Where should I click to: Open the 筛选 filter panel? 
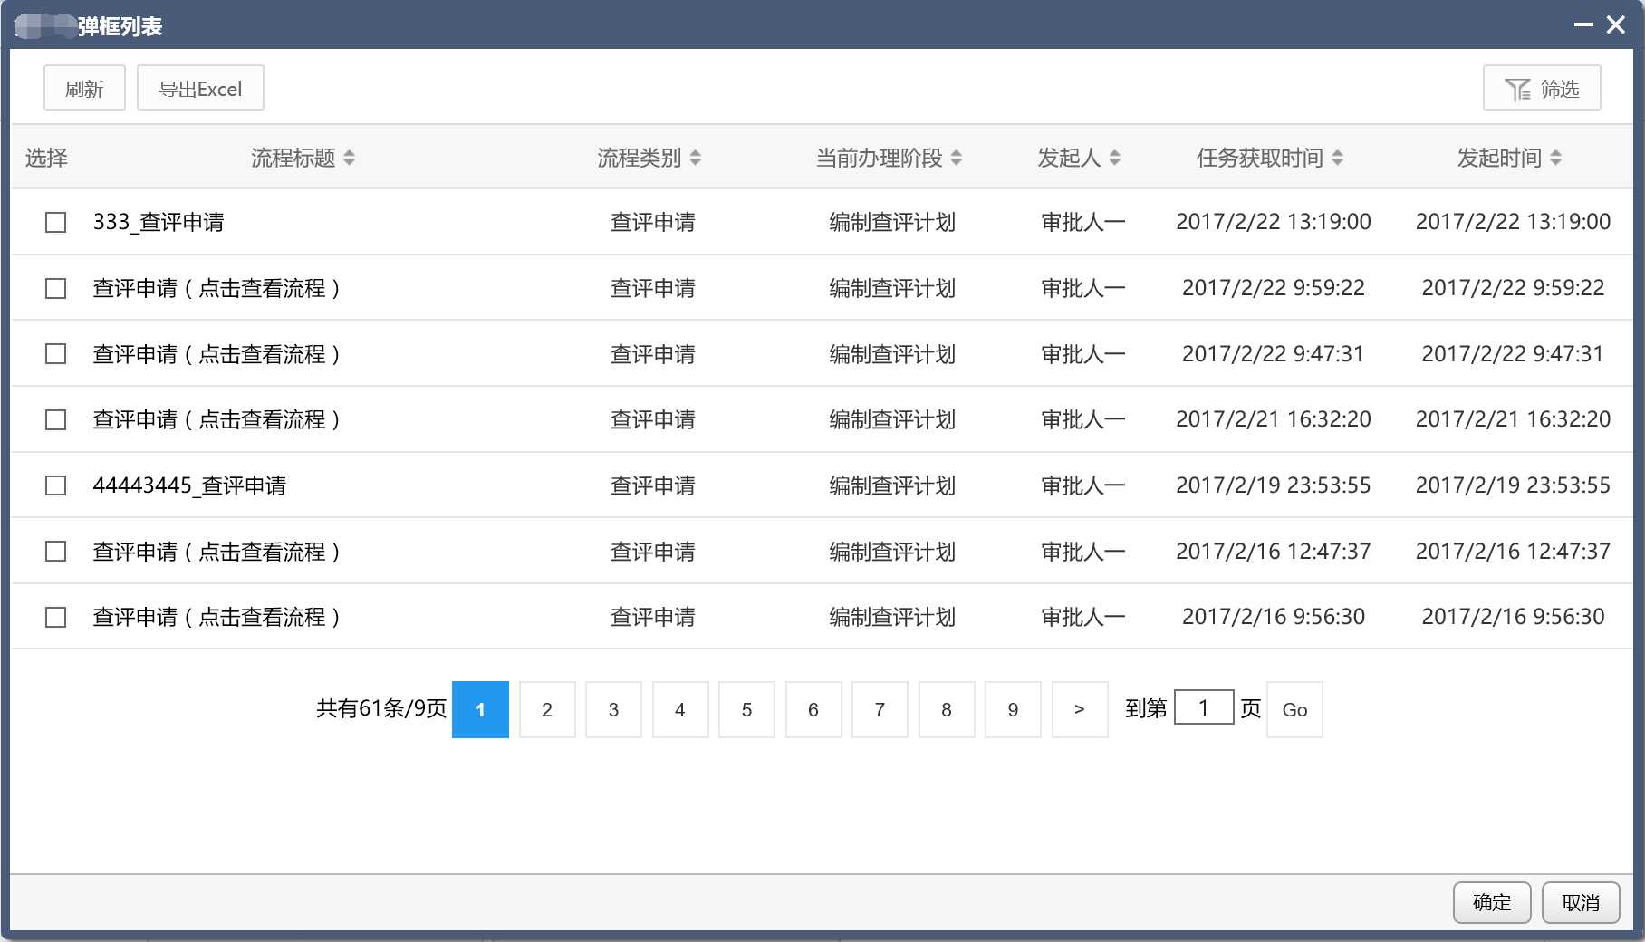pos(1542,88)
